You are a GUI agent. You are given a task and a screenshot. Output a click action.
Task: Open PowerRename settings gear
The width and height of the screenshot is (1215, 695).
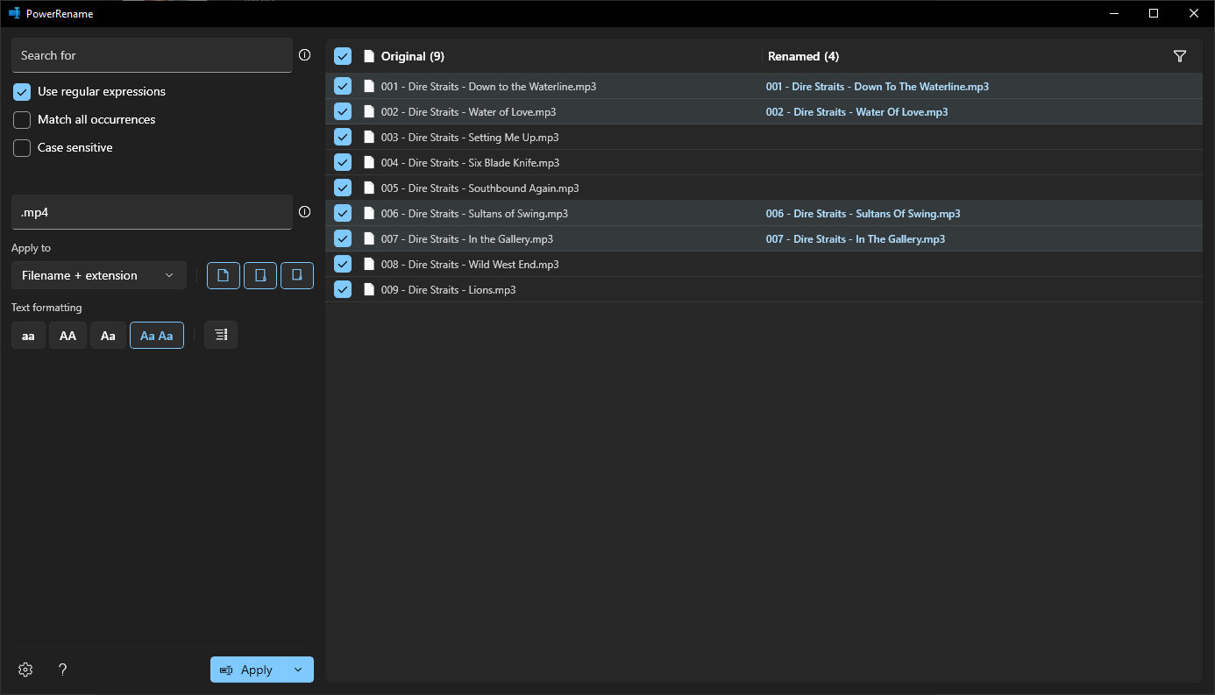pyautogui.click(x=25, y=670)
